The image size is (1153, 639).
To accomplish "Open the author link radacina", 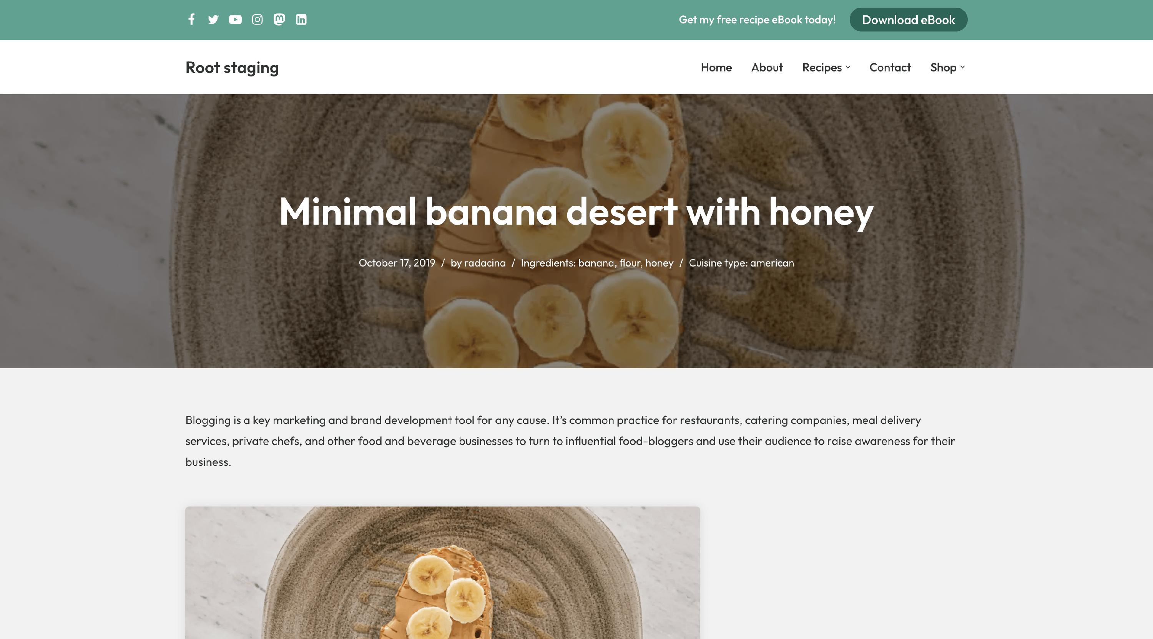I will pyautogui.click(x=485, y=263).
